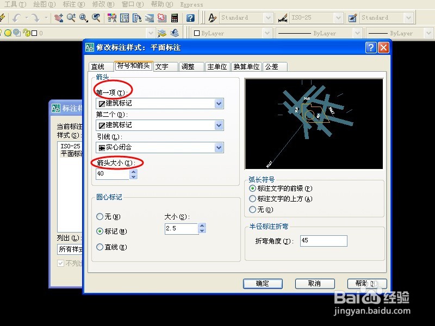Switch to the 文字 tab

coord(166,67)
